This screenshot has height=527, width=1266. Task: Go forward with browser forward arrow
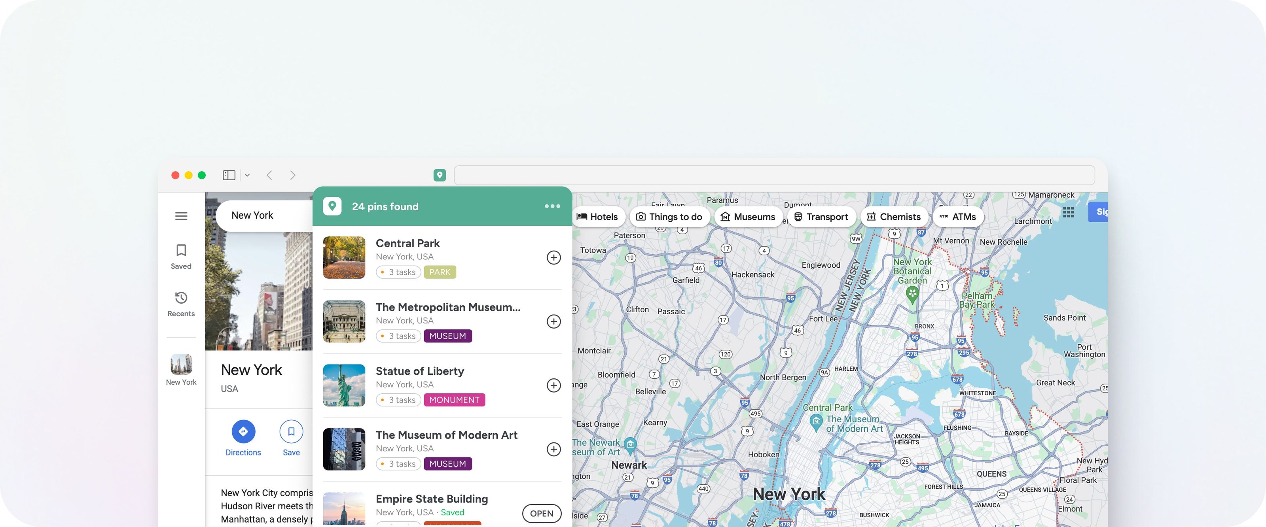pos(293,176)
